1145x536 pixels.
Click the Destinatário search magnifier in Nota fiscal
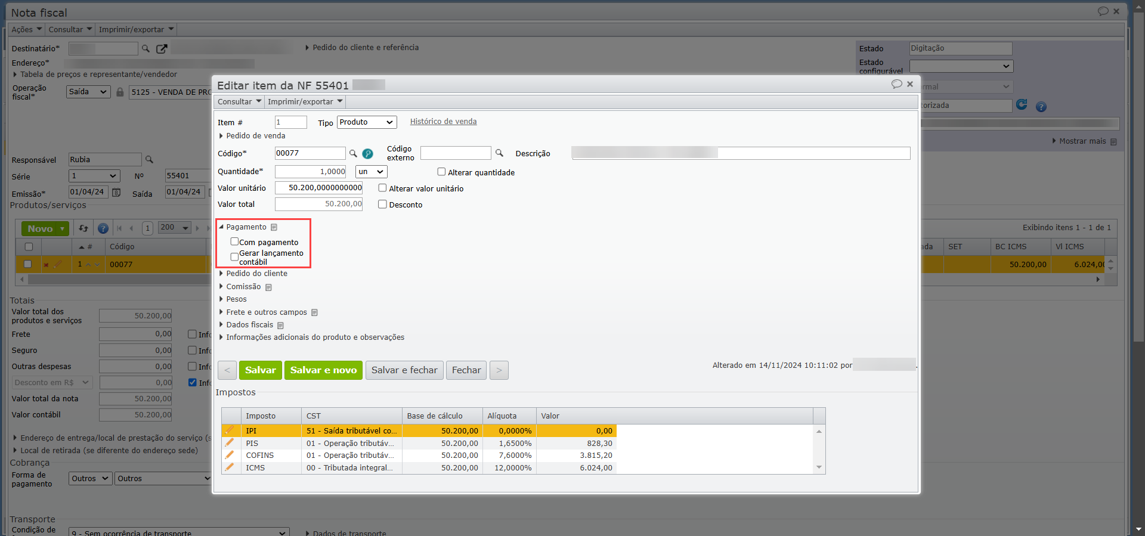pos(146,49)
